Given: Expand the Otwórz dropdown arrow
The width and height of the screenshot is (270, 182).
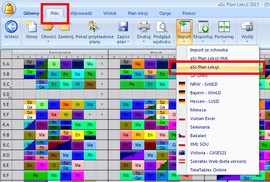Looking at the screenshot, I should coord(49,42).
